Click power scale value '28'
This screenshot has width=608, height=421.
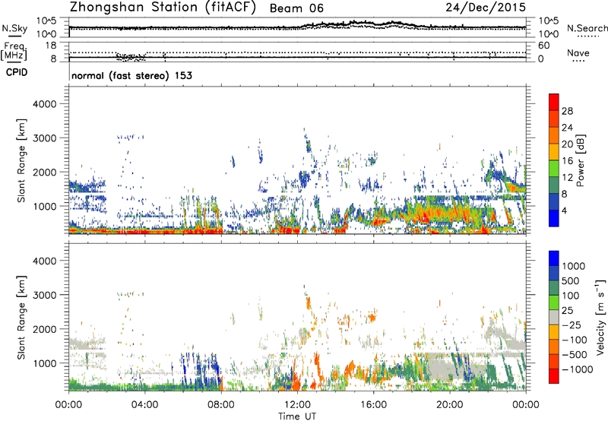point(567,111)
